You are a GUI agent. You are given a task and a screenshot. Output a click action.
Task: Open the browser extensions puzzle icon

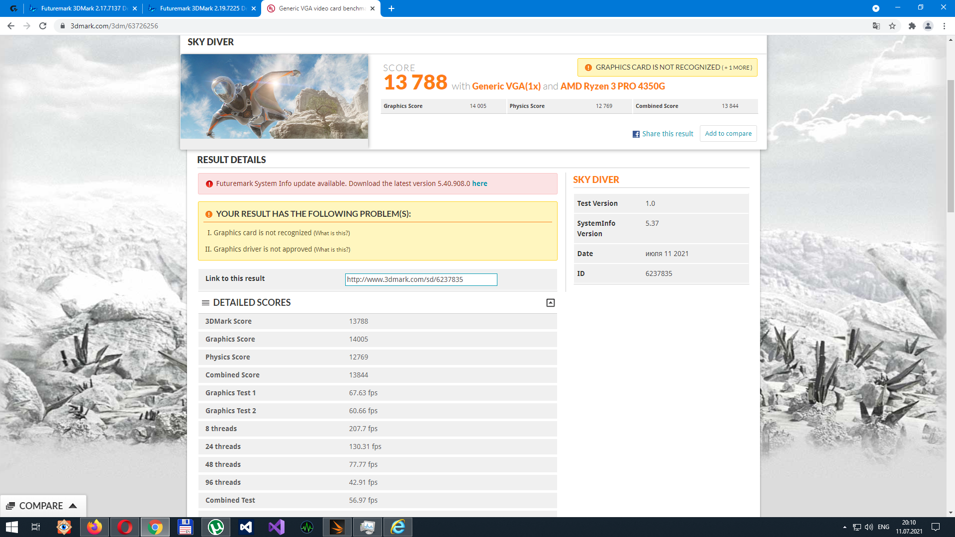click(x=912, y=26)
